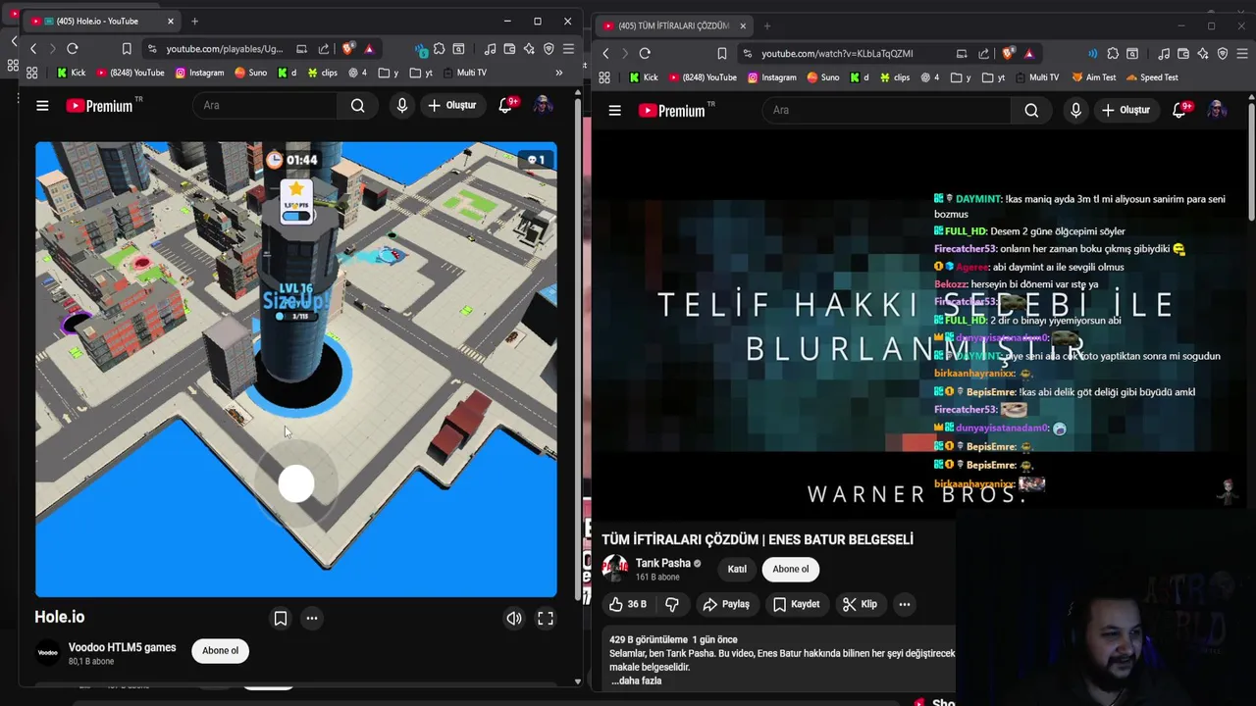1256x706 pixels.
Task: Open Oluştur create menu in video window
Action: (x=1125, y=111)
